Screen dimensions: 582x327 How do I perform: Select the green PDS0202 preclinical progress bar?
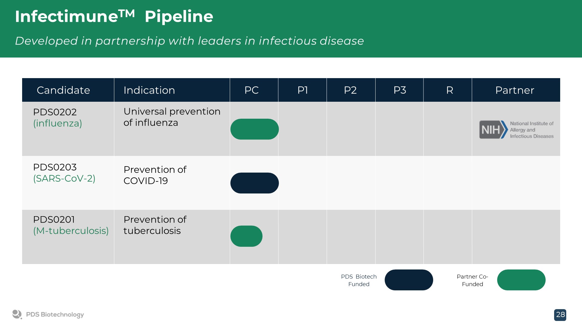tap(254, 129)
